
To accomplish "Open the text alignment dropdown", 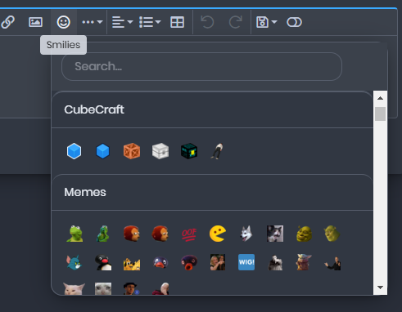I will (x=123, y=22).
